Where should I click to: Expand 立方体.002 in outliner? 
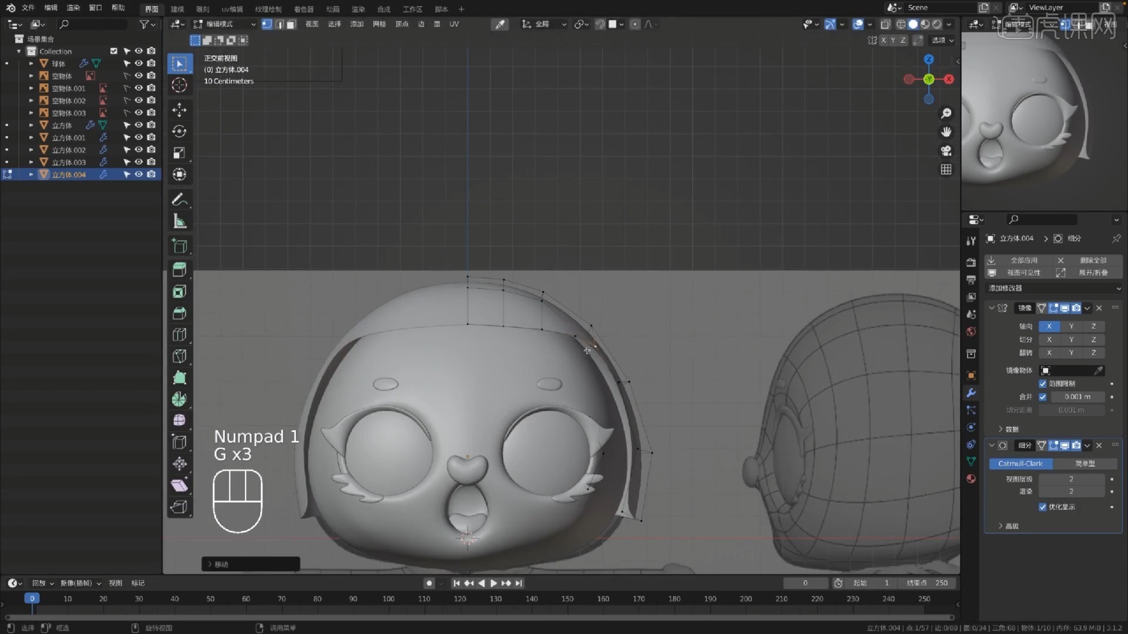pos(31,150)
